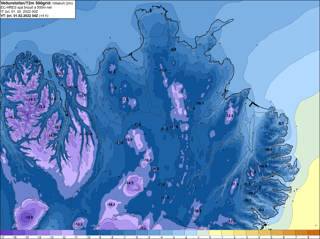This screenshot has height=239, width=320.
Task: Click the -10.1 temperature label
Action: click(x=247, y=200)
